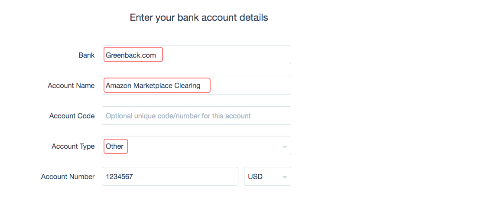This screenshot has width=491, height=199.
Task: Click the "Enter your bank account details" heading
Action: [x=199, y=18]
